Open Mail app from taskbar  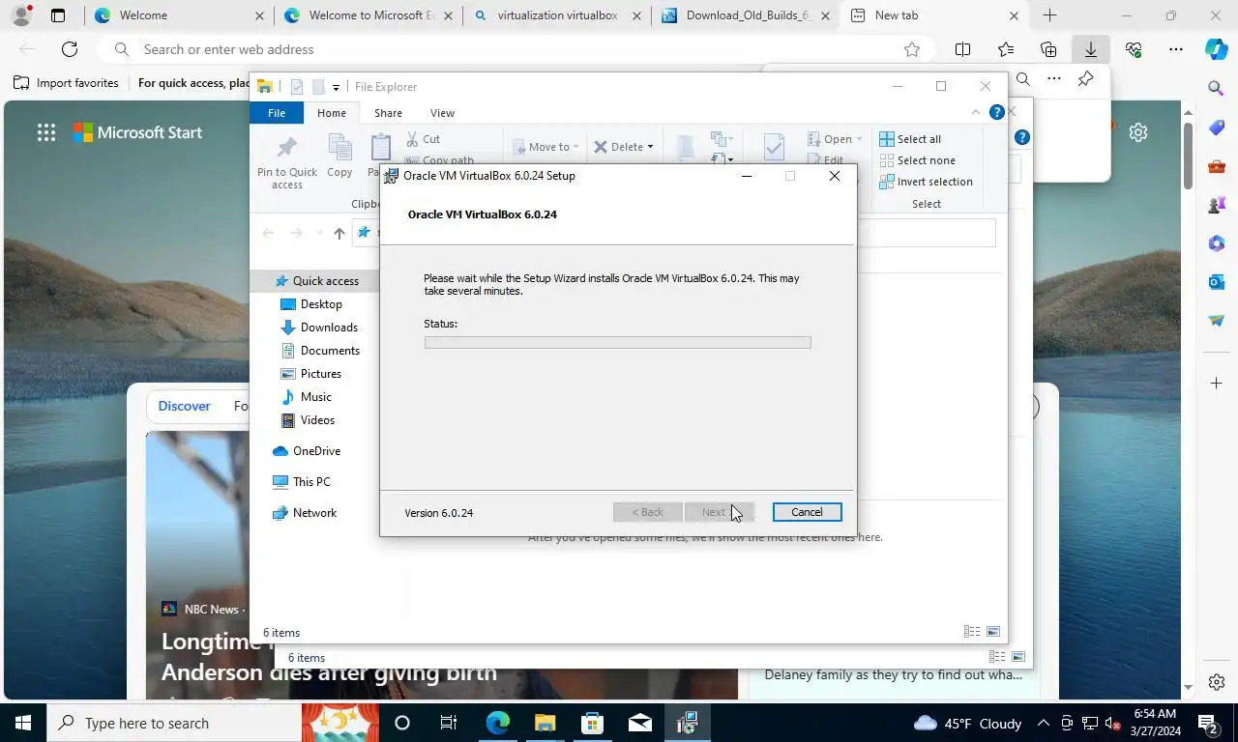click(639, 723)
